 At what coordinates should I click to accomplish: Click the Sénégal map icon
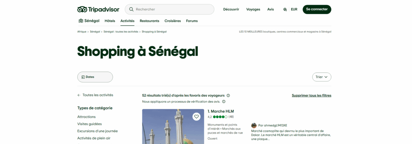81,21
